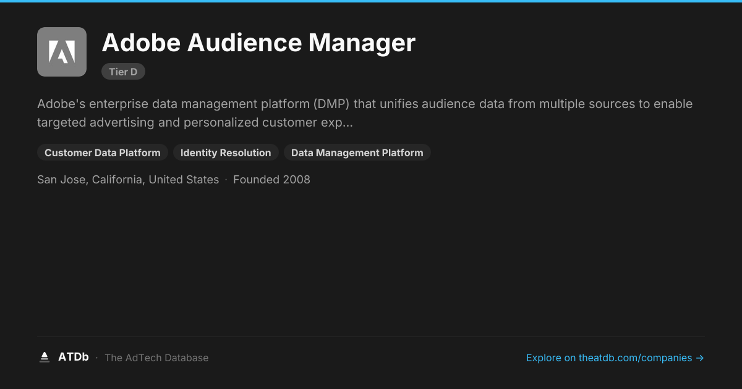
Task: Click the Founded 2008 text
Action: click(271, 180)
